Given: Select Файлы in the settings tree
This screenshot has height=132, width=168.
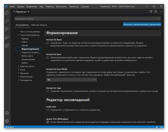Looking at the screenshot, I should pyautogui.click(x=25, y=63).
